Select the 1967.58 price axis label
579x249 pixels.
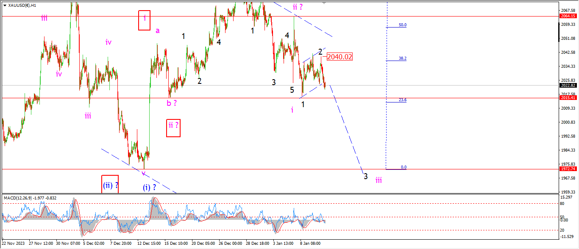click(x=568, y=178)
